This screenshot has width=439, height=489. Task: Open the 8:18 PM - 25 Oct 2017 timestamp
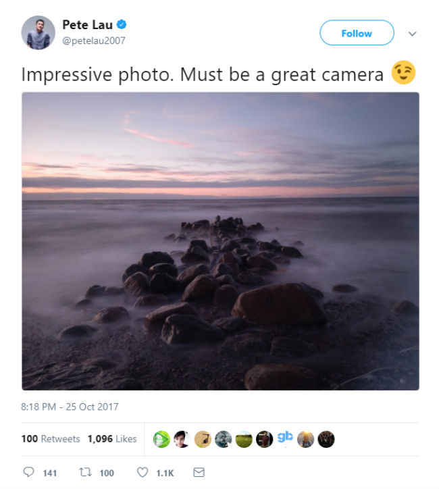[x=70, y=407]
